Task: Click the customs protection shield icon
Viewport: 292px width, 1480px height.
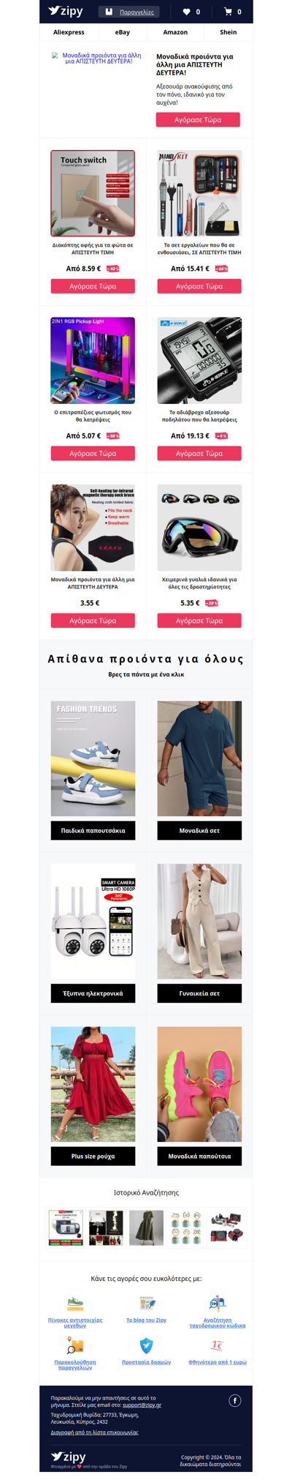Action: 146,1345
